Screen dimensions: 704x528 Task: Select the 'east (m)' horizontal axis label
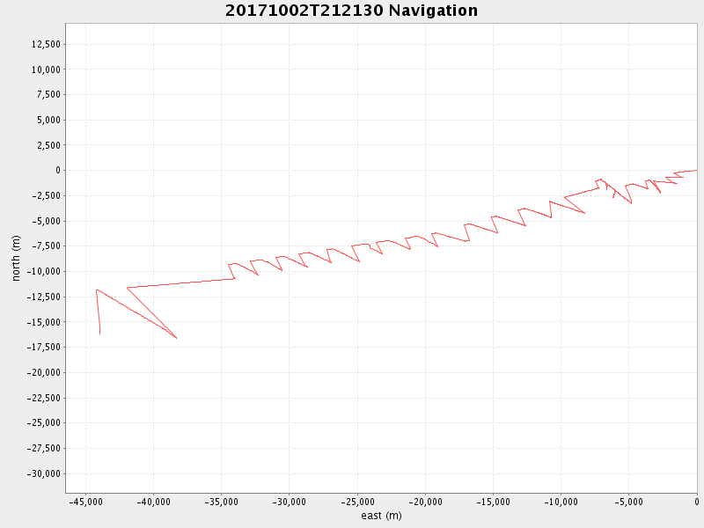pyautogui.click(x=381, y=516)
